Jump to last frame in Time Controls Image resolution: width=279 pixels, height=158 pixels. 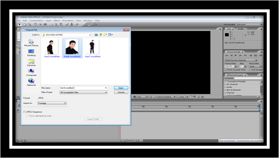pyautogui.click(x=245, y=56)
